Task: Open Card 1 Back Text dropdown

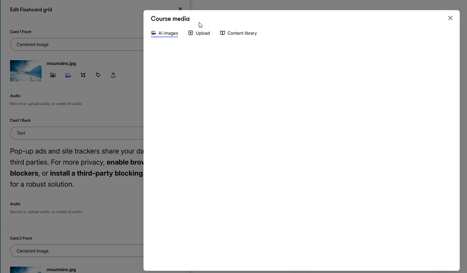Action: [77, 133]
